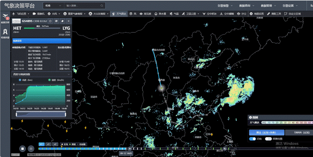Open the 数据查询 top menu
Screen dimensions: 313x157
245,6
